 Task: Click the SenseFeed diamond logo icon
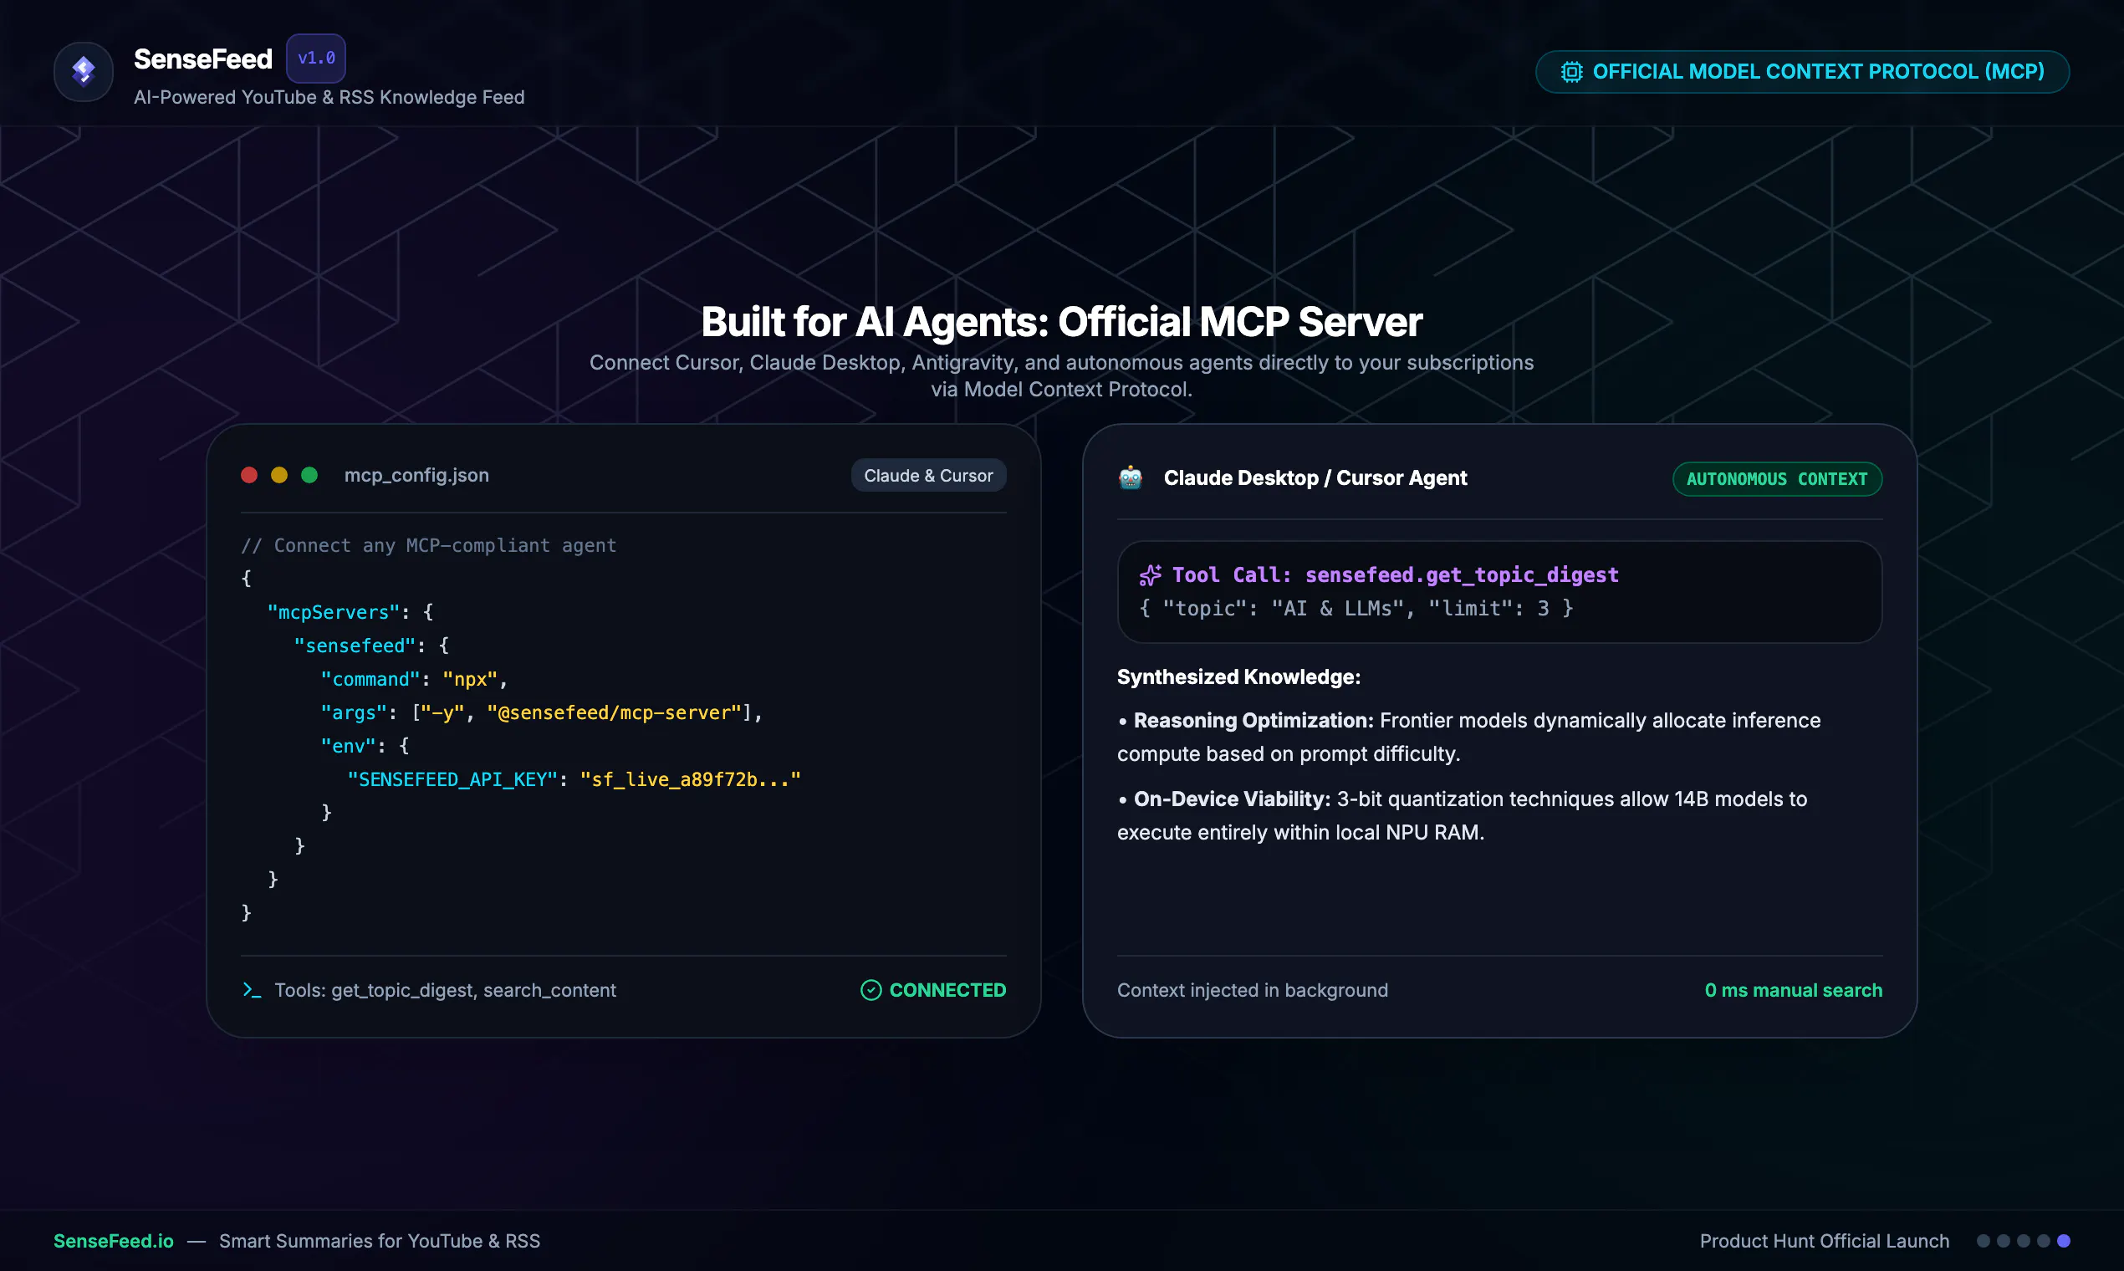(83, 71)
